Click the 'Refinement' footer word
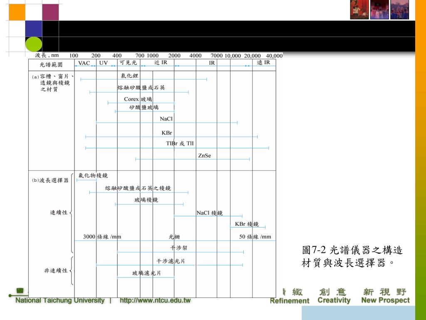This screenshot has height=320, width=426. 290,301
